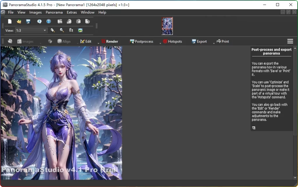298x187 pixels.
Task: Open the hamburger menu on workflow bar
Action: point(290,41)
